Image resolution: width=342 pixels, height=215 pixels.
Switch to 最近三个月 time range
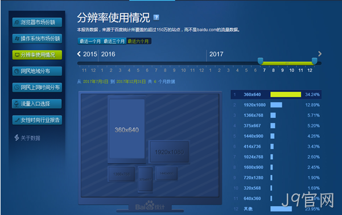coord(114,41)
